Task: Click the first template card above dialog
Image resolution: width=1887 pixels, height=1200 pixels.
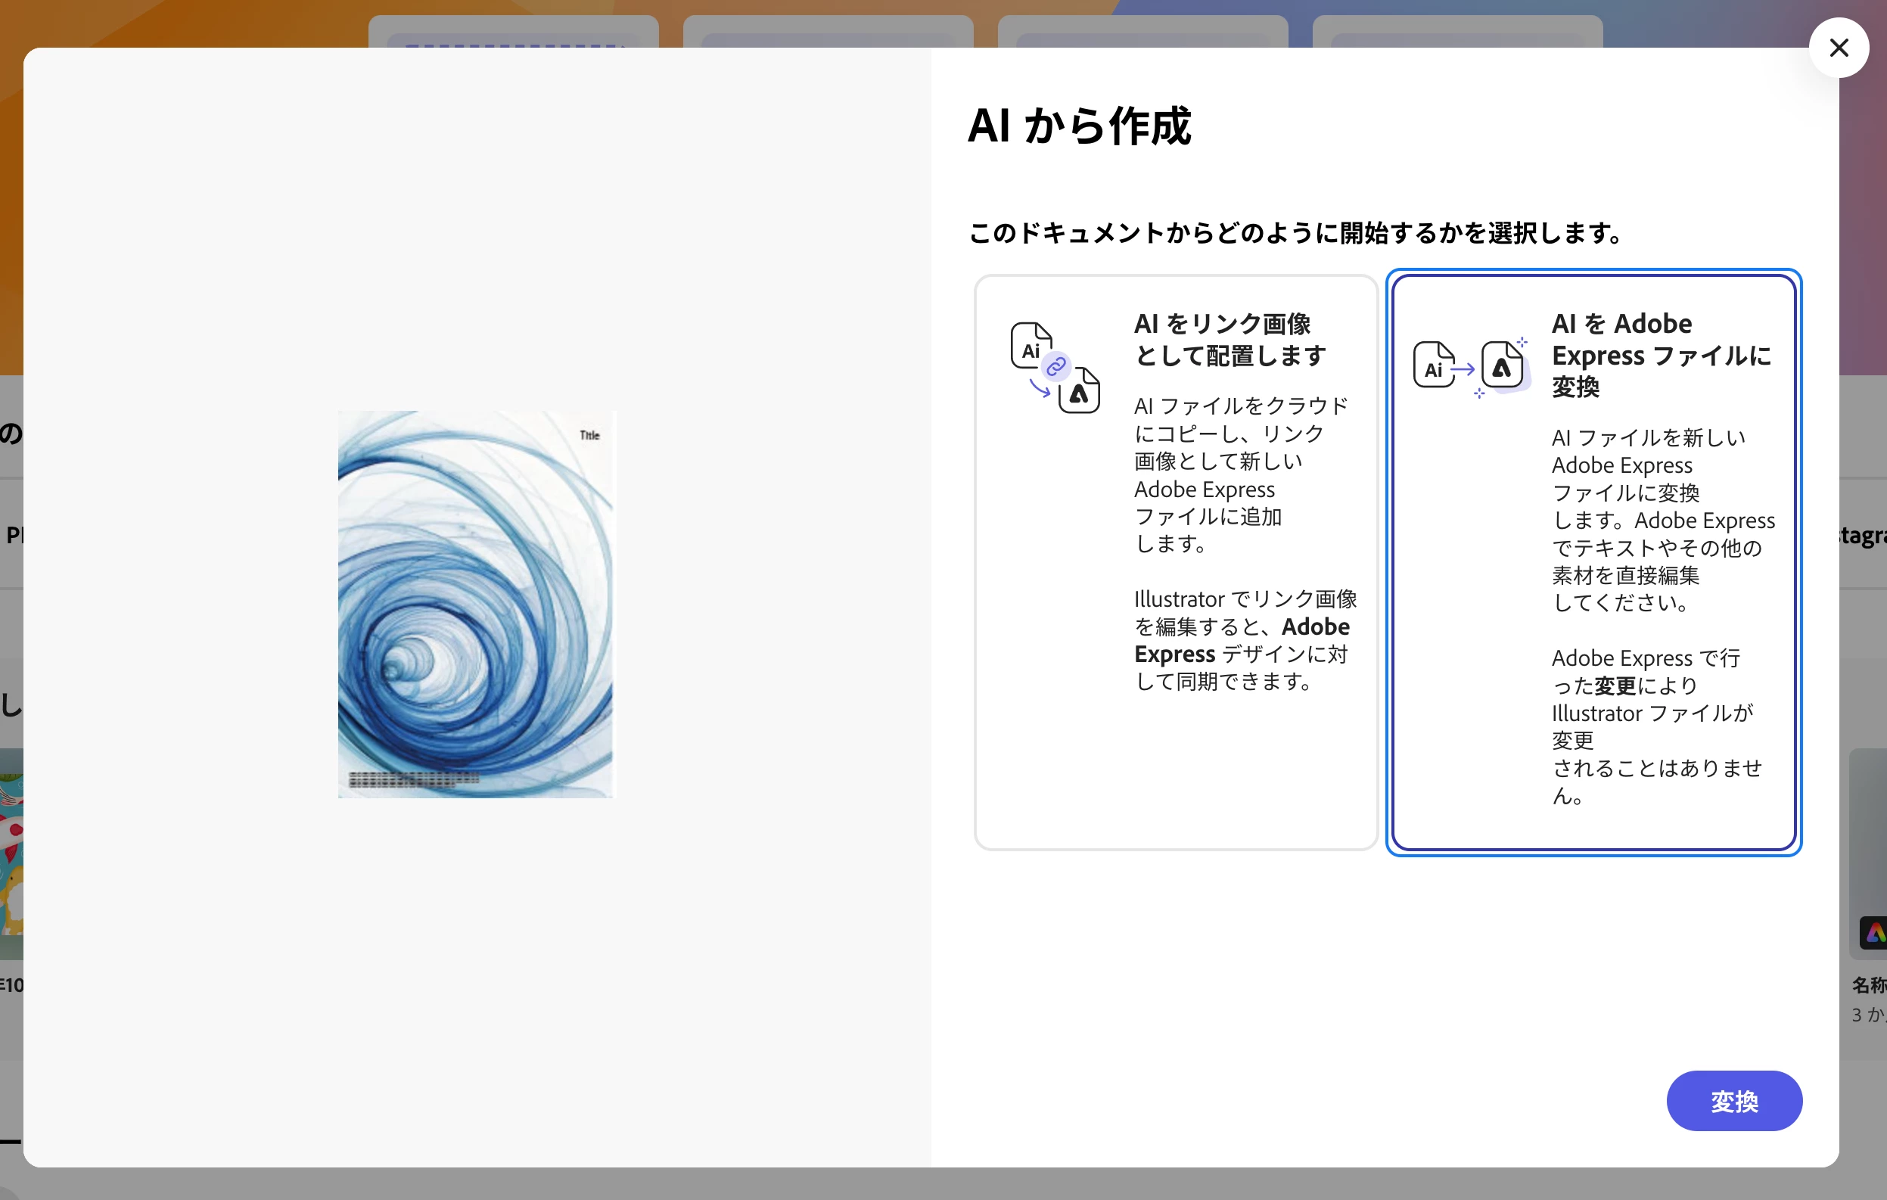Action: 513,31
